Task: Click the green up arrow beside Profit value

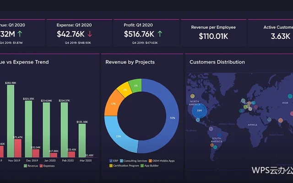Action: coord(160,34)
